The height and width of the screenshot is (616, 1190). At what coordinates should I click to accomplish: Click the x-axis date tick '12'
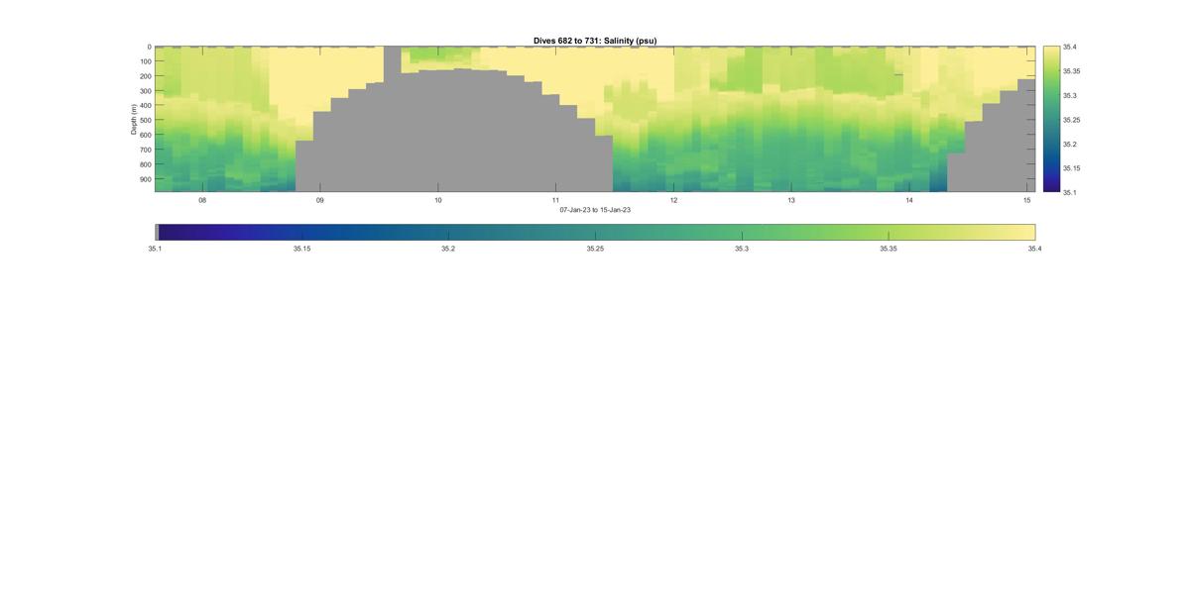coord(673,200)
